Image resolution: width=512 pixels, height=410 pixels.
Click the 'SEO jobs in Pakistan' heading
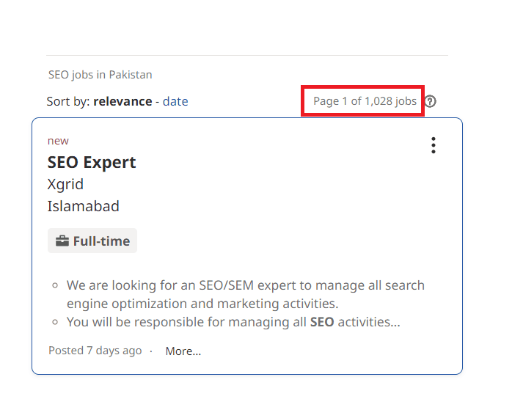pyautogui.click(x=100, y=75)
